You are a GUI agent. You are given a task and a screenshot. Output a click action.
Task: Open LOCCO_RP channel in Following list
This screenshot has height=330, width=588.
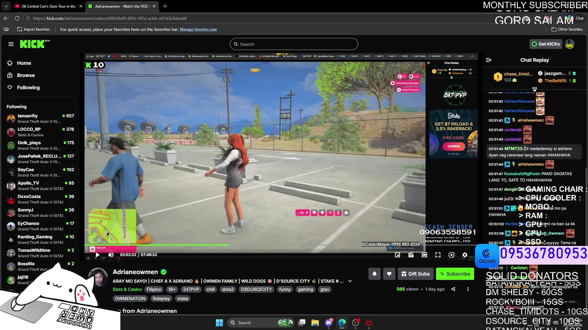click(x=40, y=132)
